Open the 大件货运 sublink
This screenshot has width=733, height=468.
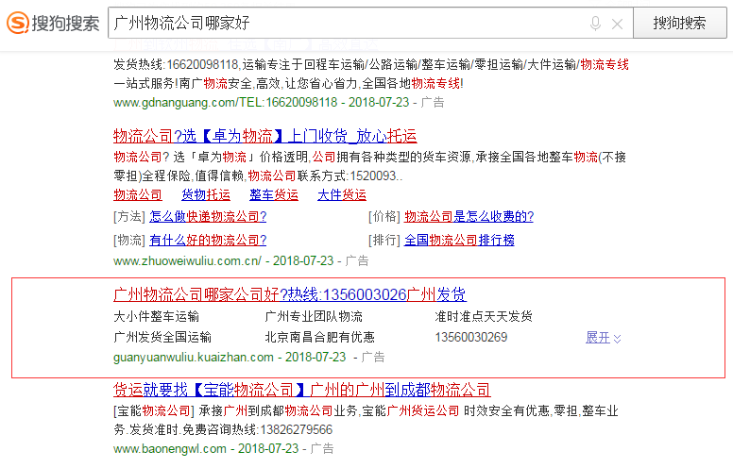pos(342,194)
